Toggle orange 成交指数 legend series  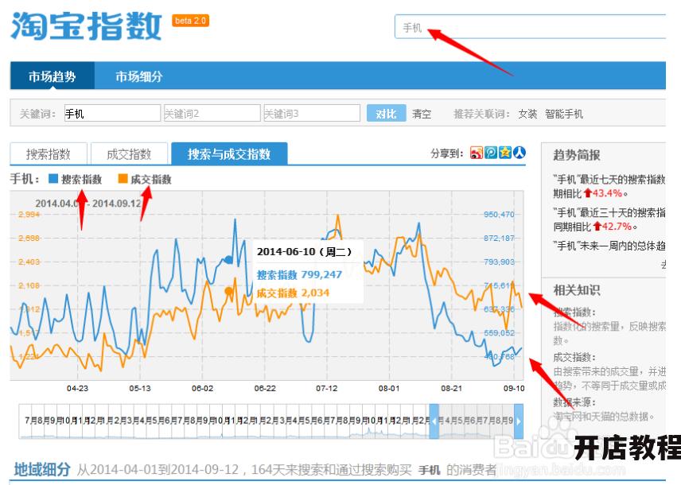tap(145, 179)
